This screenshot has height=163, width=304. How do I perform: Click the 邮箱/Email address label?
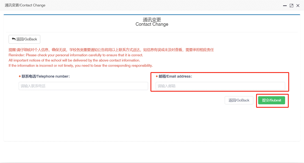click(175, 77)
